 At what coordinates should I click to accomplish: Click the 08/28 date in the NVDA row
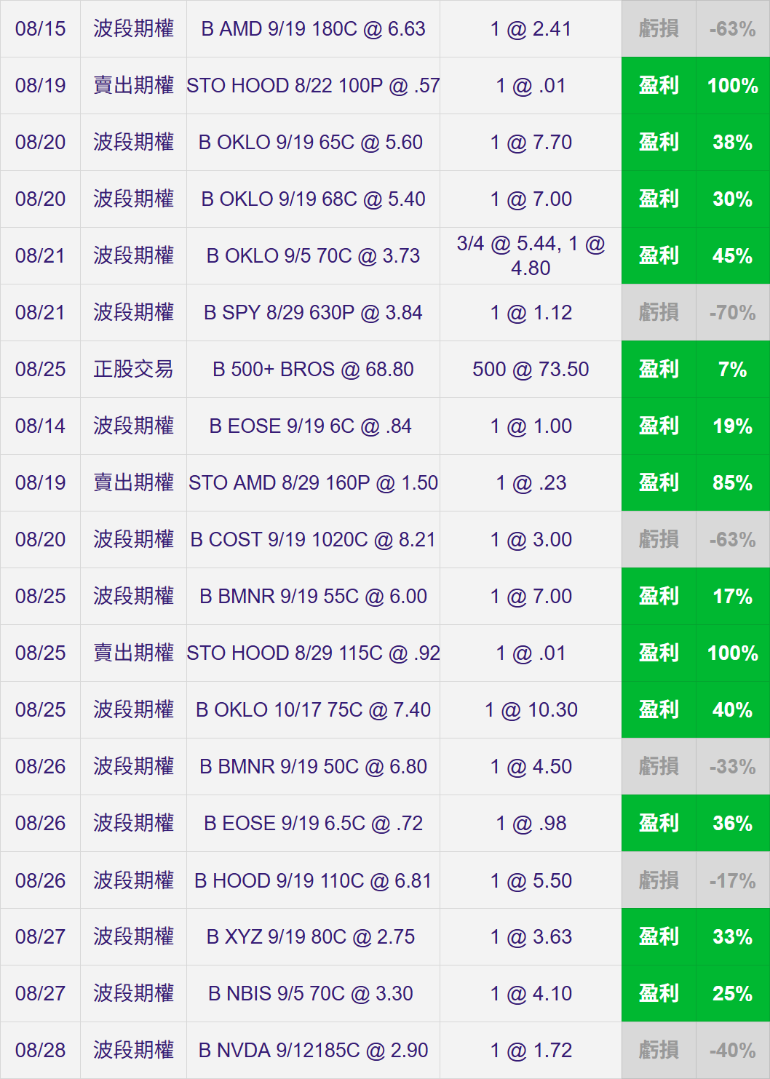(x=40, y=1051)
